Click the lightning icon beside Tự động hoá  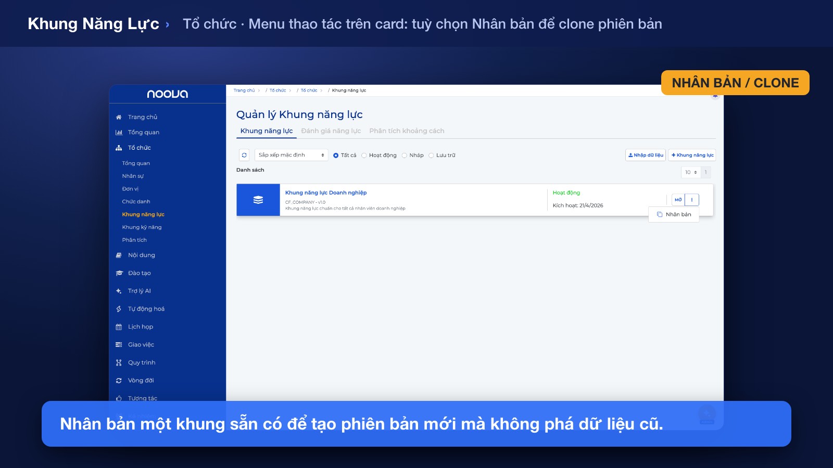119,309
